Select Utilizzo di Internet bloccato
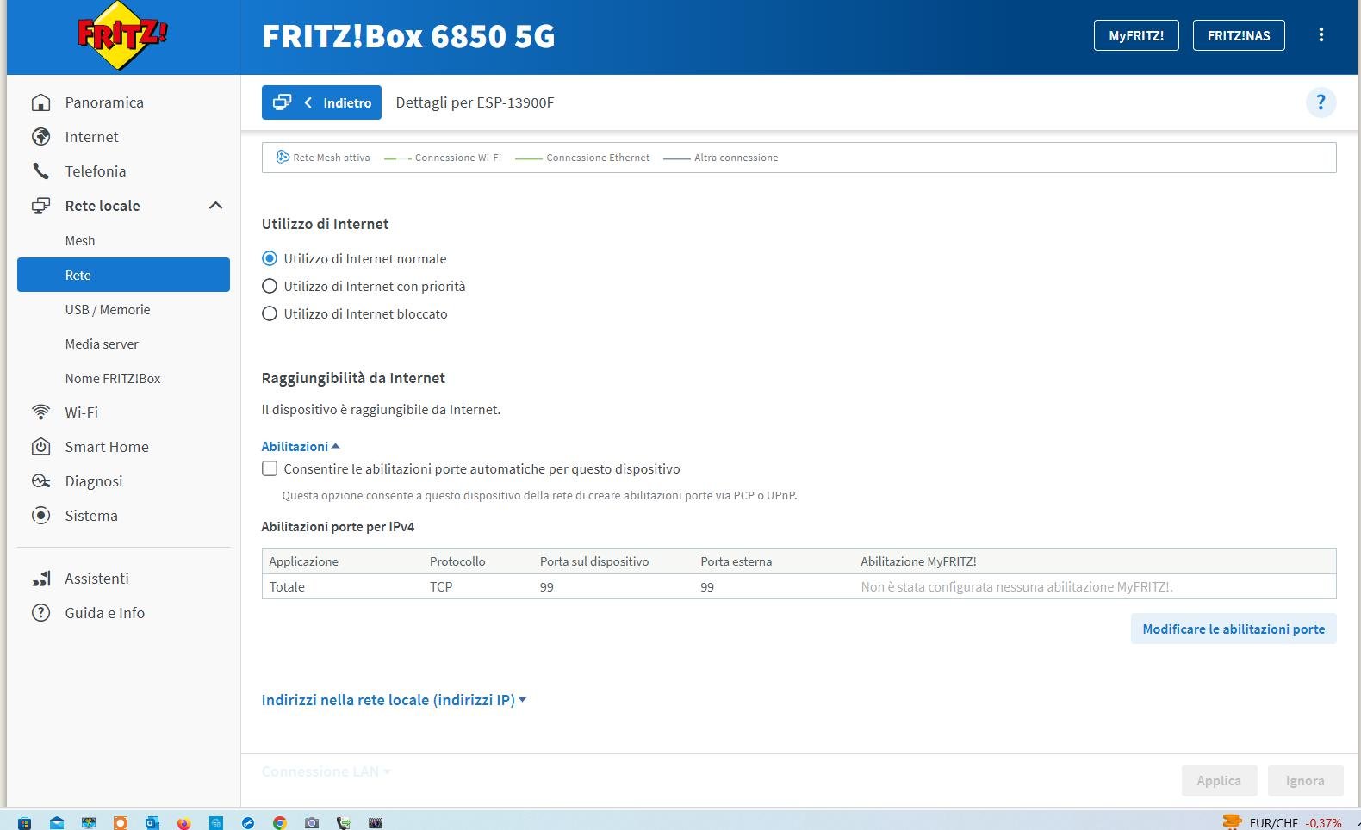Screen dimensions: 1361x830 point(270,314)
